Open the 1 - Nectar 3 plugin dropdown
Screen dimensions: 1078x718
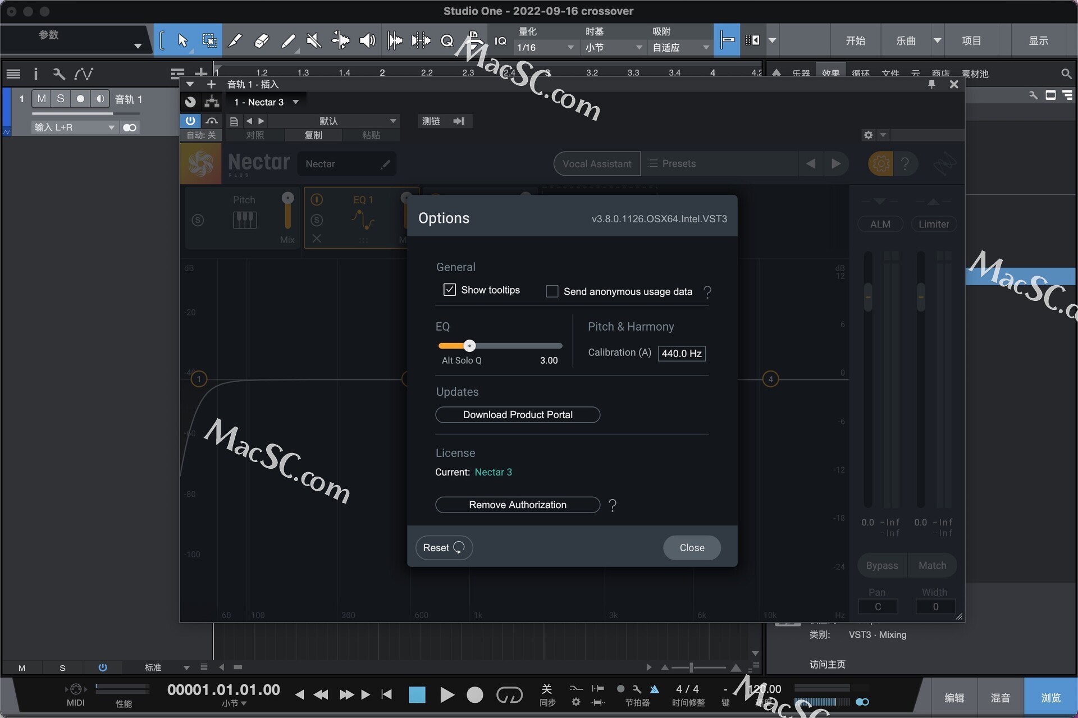pos(266,102)
